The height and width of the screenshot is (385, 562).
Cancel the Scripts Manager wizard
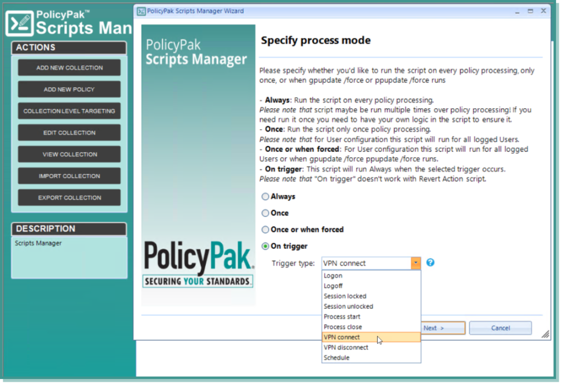point(500,327)
